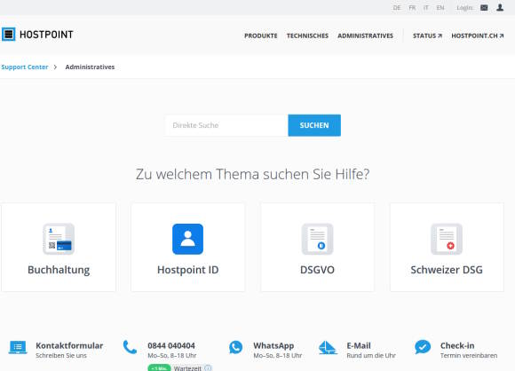Click 'Rund um die Uhr' text

tap(371, 356)
